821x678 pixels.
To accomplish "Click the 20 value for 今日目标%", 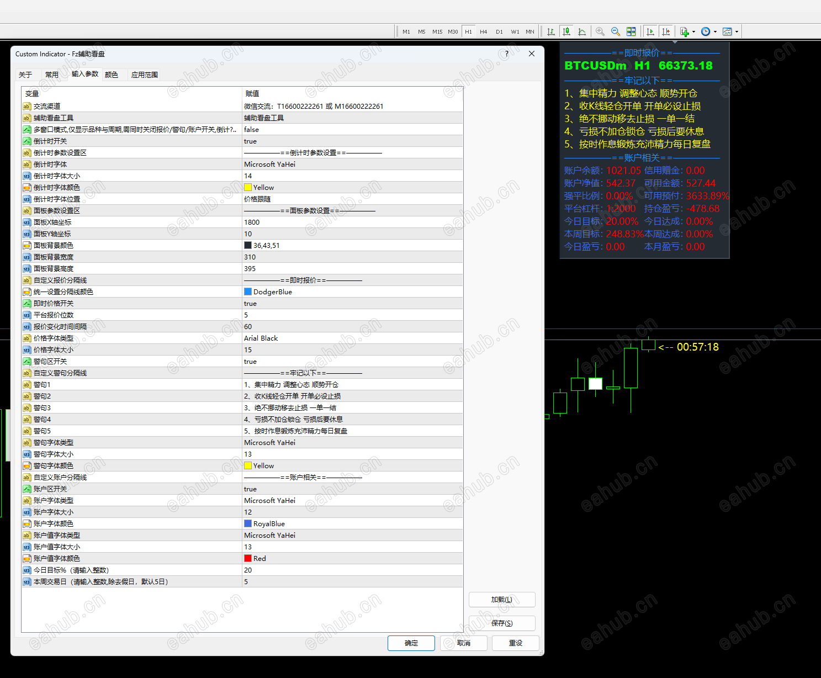I will 248,570.
